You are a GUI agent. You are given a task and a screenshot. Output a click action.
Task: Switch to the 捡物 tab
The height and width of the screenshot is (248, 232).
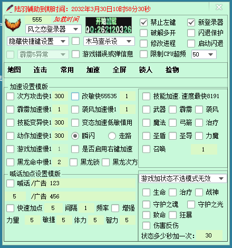tap(172, 70)
